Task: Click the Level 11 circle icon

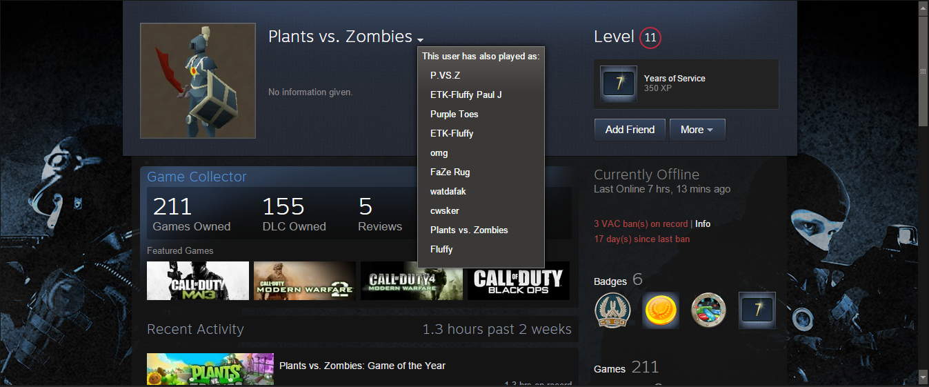Action: [x=650, y=37]
